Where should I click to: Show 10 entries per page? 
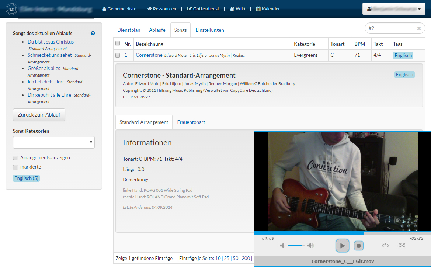pos(218,258)
